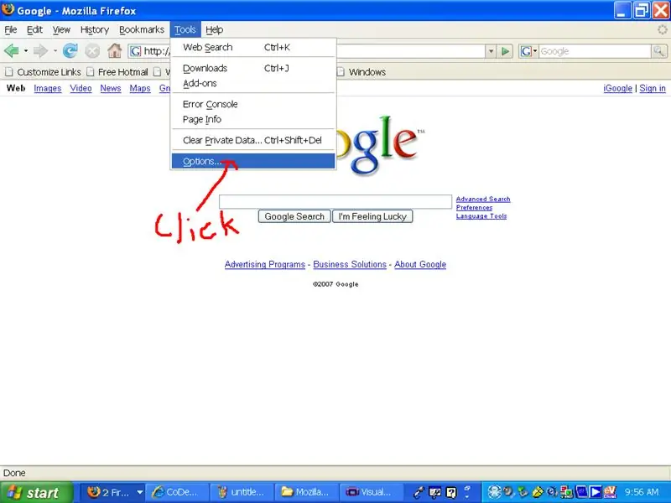
Task: Switch to the Visual... taskbar window
Action: click(372, 492)
